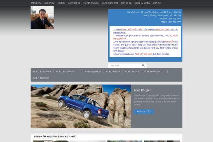Select the FORD EXPLORER category

[42, 72]
